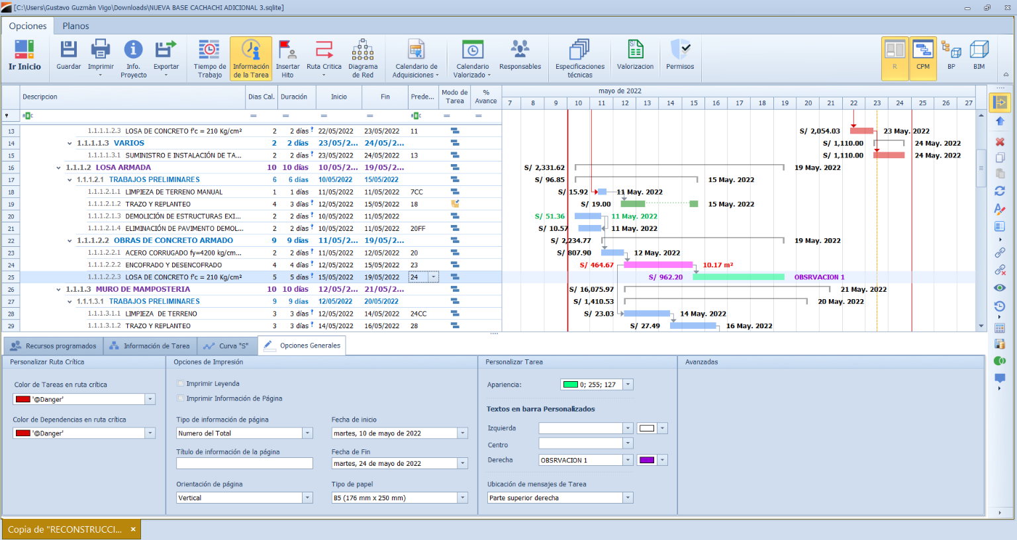The image size is (1017, 540).
Task: Toggle the eye visibility icon in sidebar
Action: (x=1000, y=288)
